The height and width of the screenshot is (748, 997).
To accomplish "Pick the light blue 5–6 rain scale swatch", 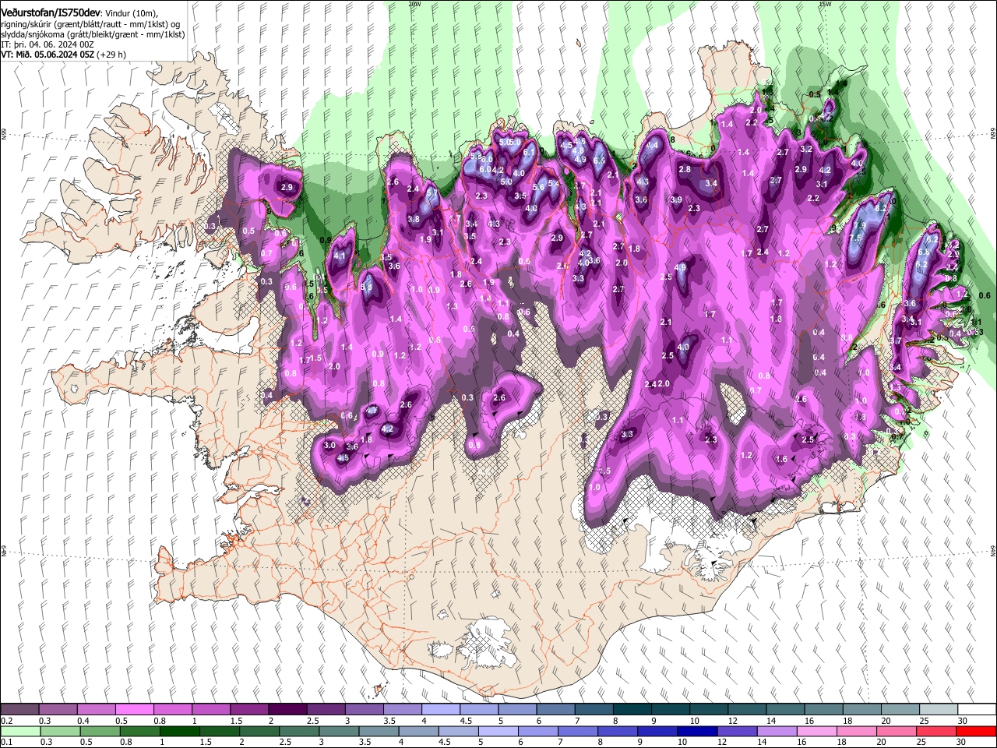I will (x=497, y=732).
